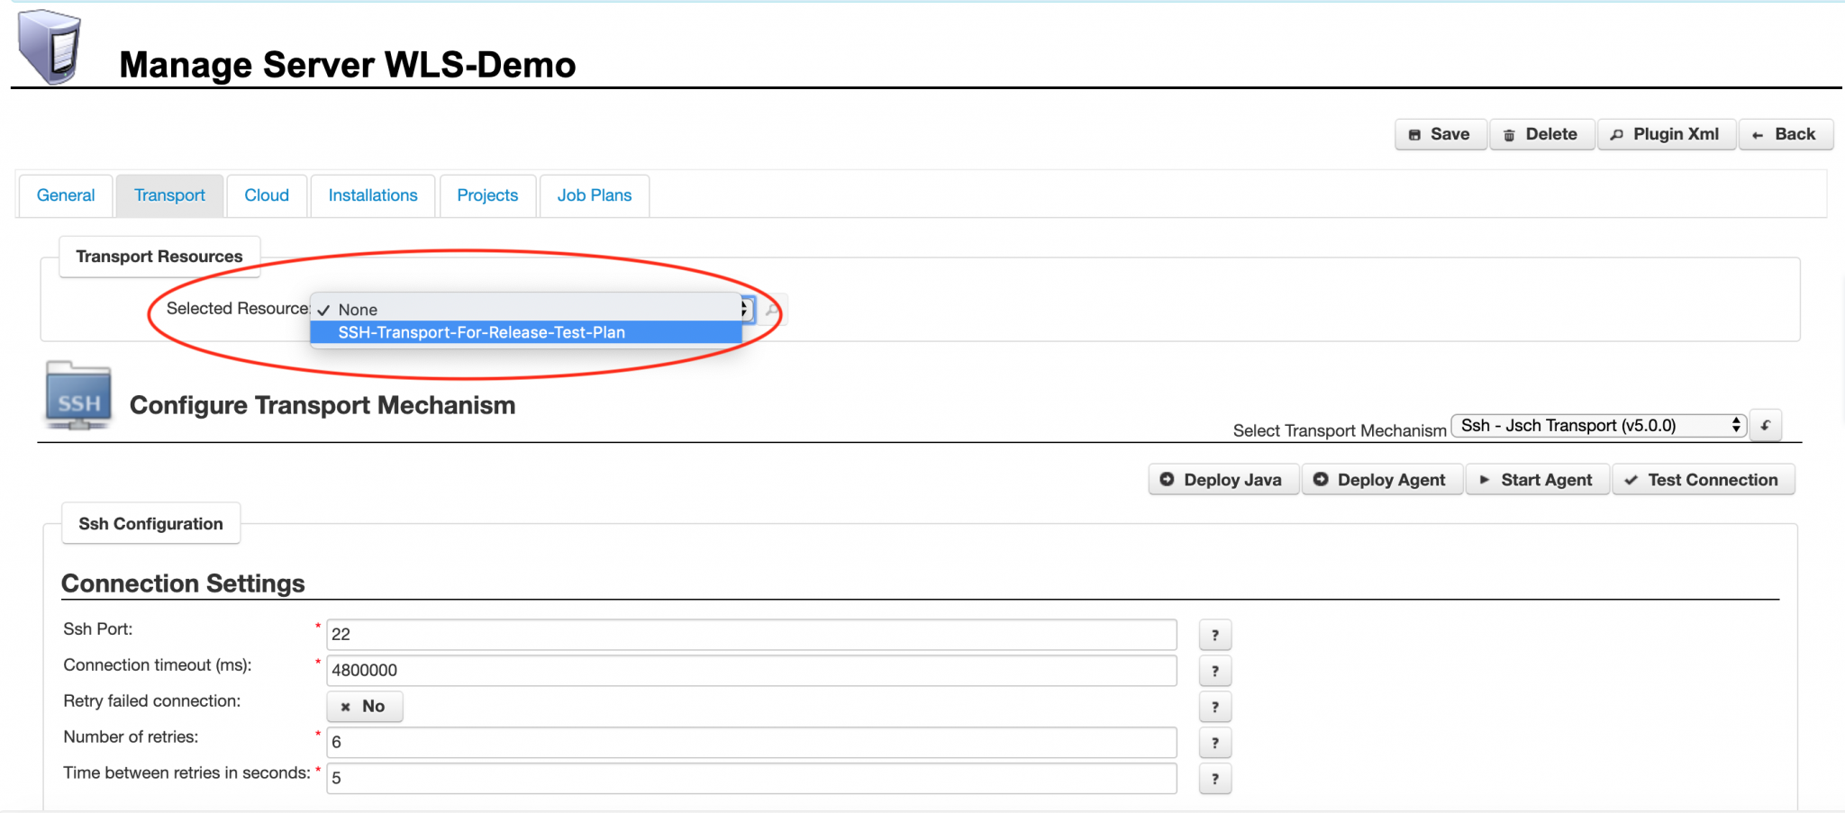1845x813 pixels.
Task: Open the Cloud tab
Action: pos(267,195)
